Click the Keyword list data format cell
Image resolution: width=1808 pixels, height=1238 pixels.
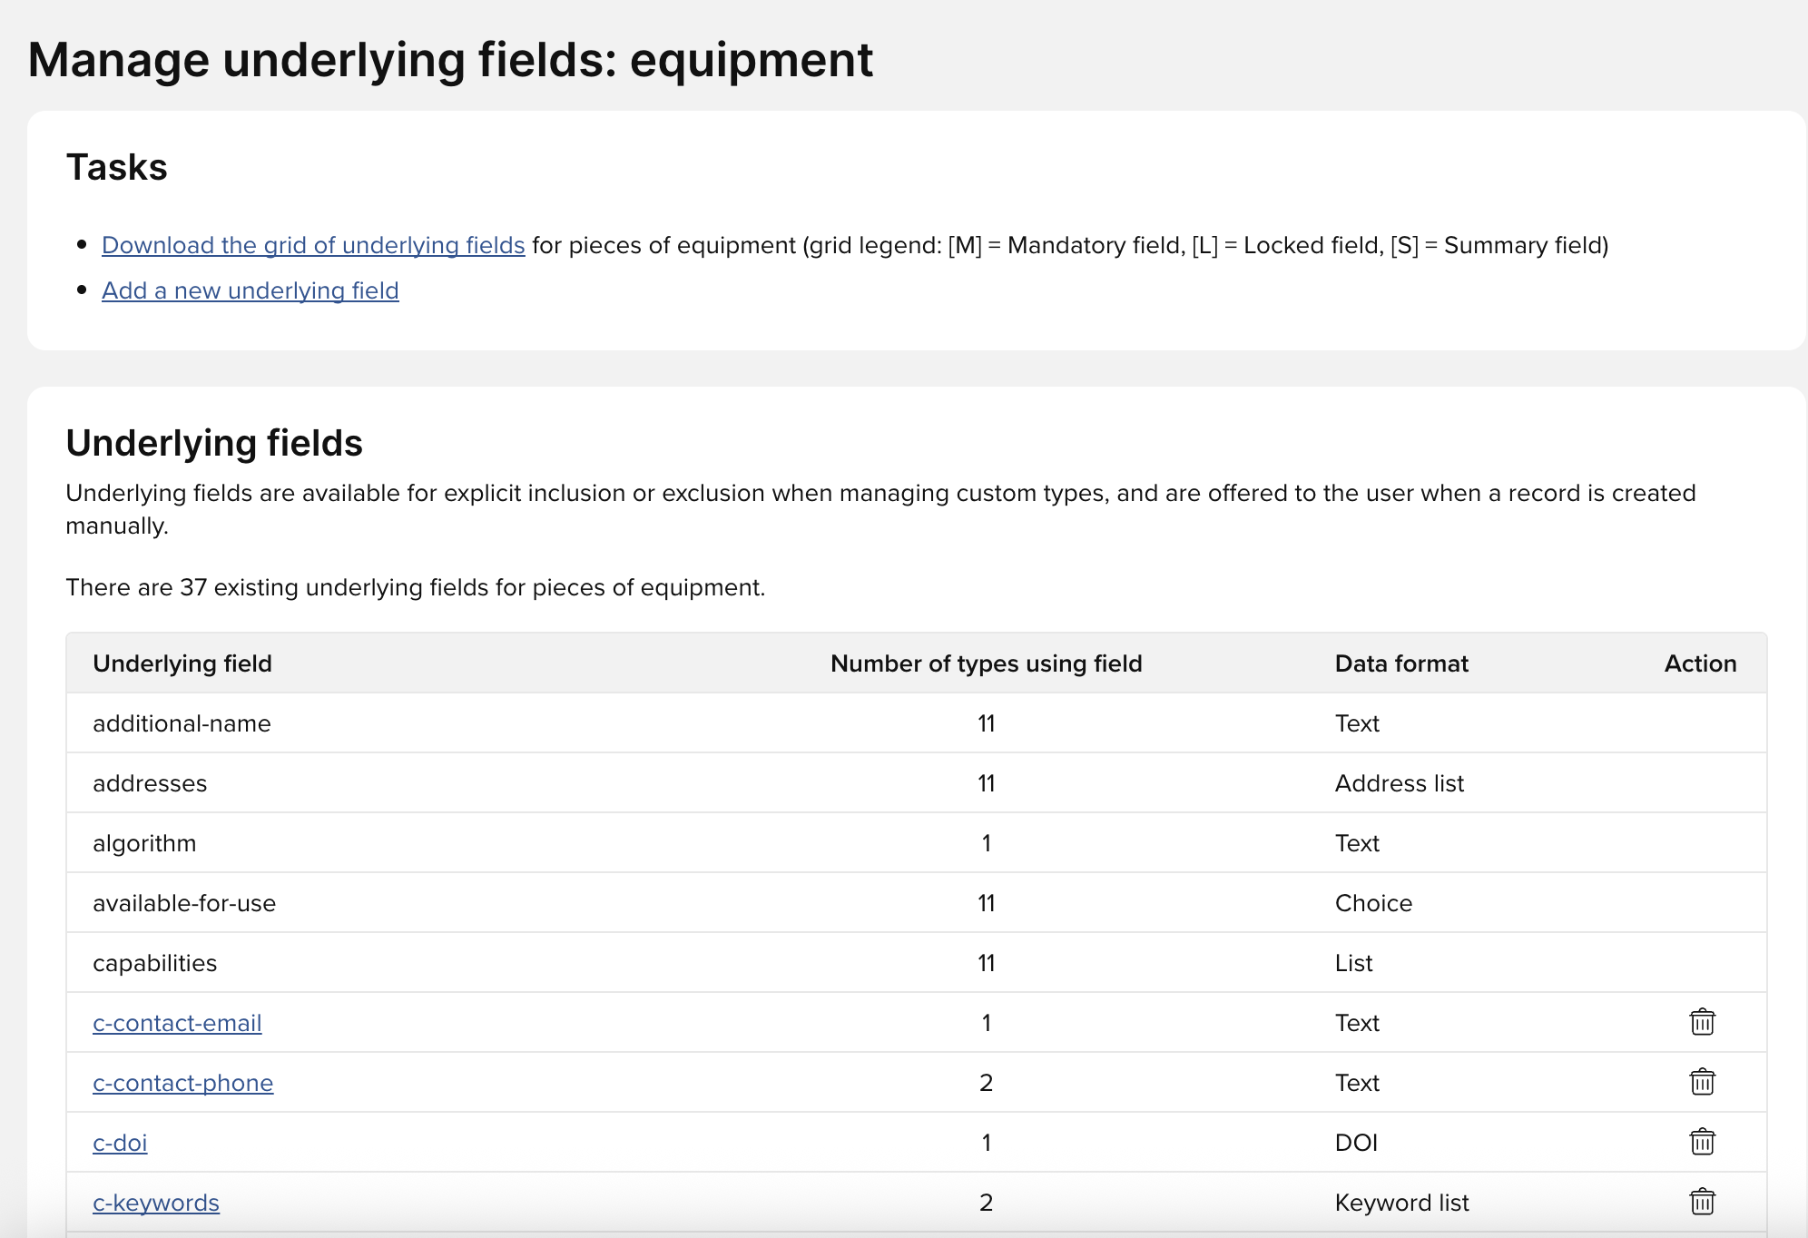coord(1401,1203)
